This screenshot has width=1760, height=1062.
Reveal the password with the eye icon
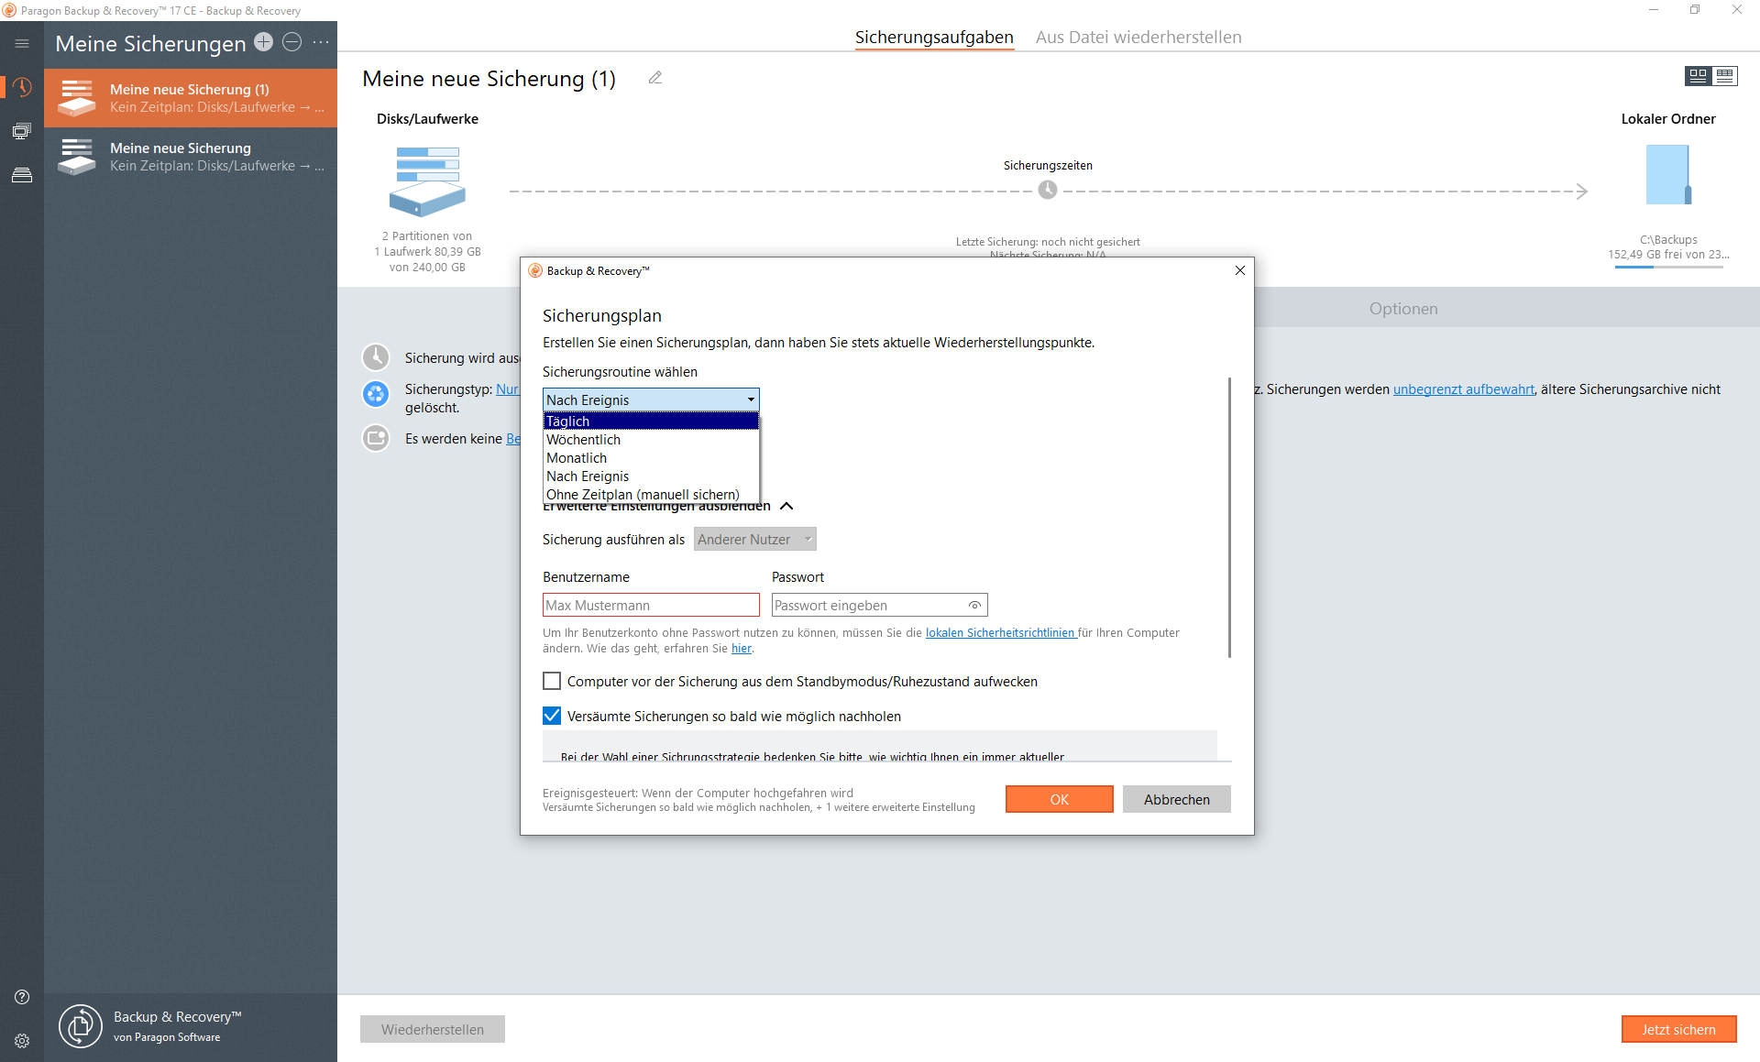(x=973, y=605)
